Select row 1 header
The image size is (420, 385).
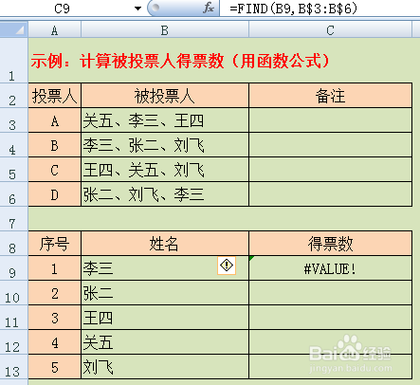13,61
